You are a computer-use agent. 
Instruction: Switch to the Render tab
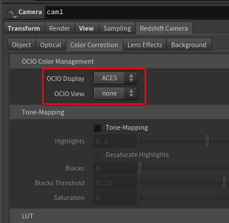[x=60, y=28]
